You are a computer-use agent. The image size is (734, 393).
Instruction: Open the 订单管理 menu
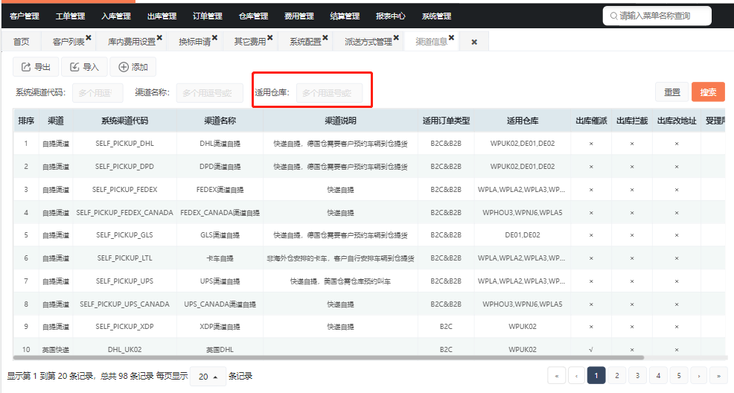point(208,16)
